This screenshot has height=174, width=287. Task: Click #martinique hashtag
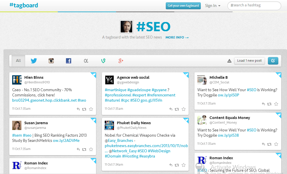click(115, 90)
